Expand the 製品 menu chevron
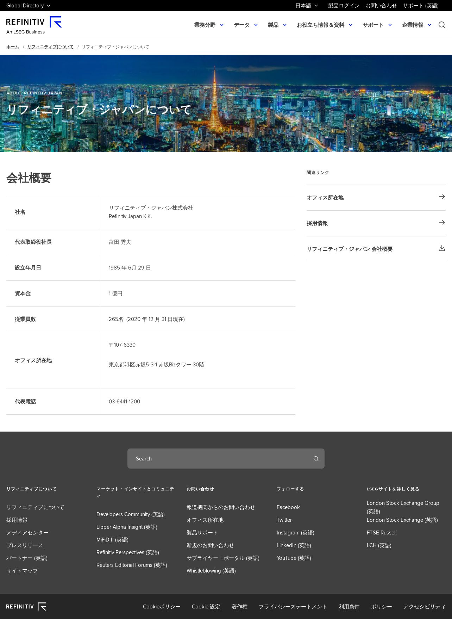This screenshot has width=452, height=619. (285, 25)
